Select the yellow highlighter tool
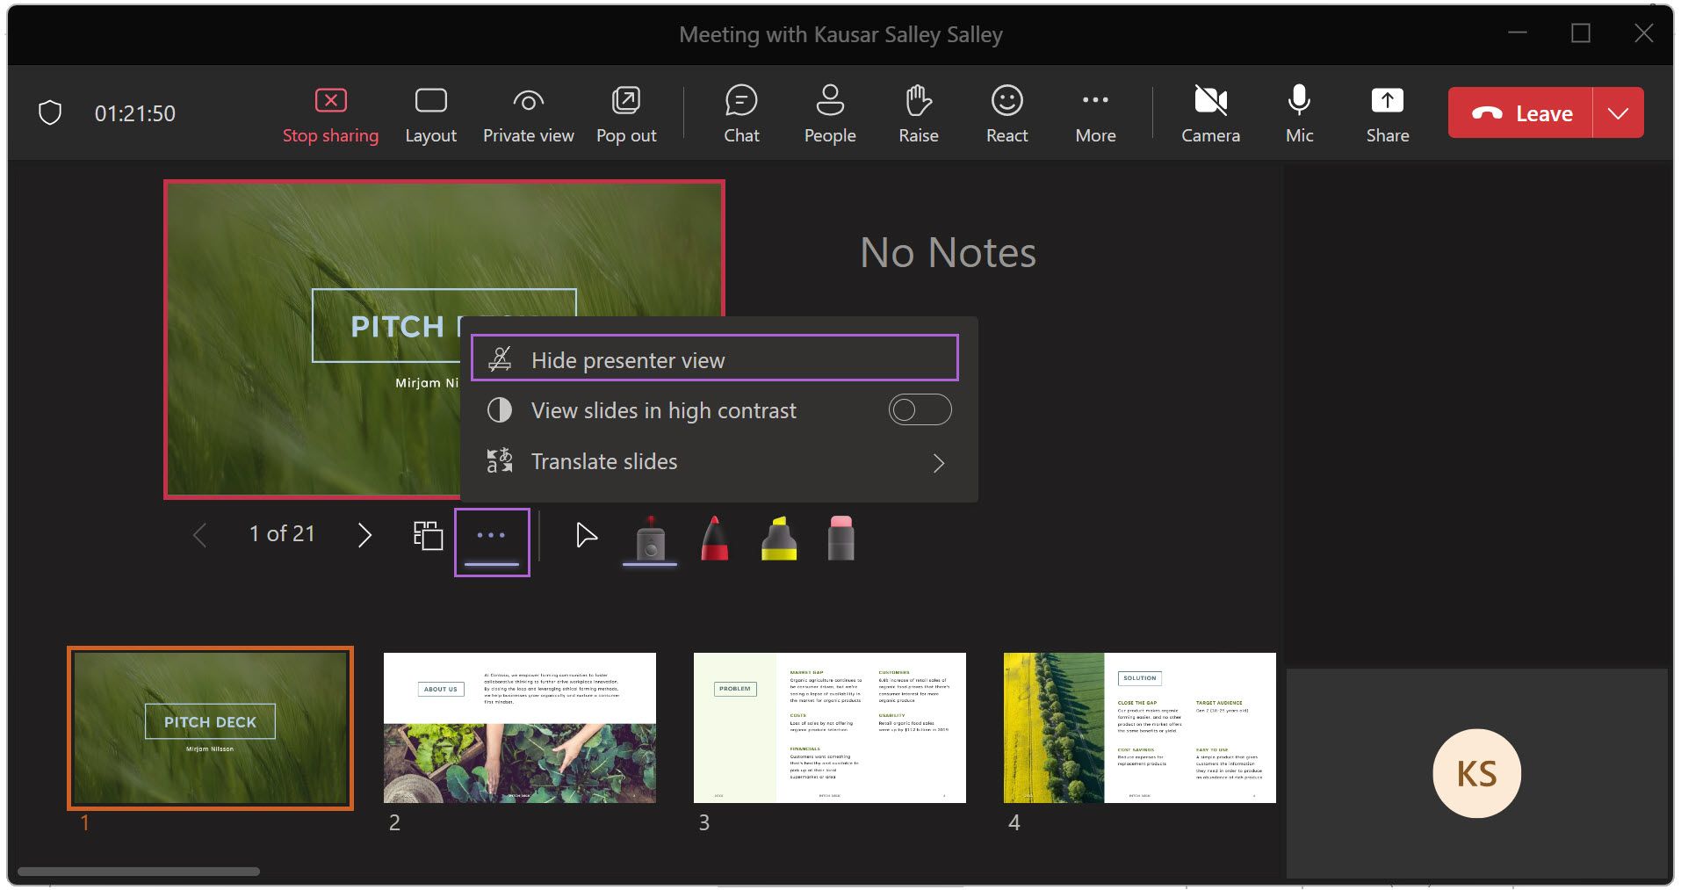This screenshot has width=1681, height=890. tap(779, 539)
